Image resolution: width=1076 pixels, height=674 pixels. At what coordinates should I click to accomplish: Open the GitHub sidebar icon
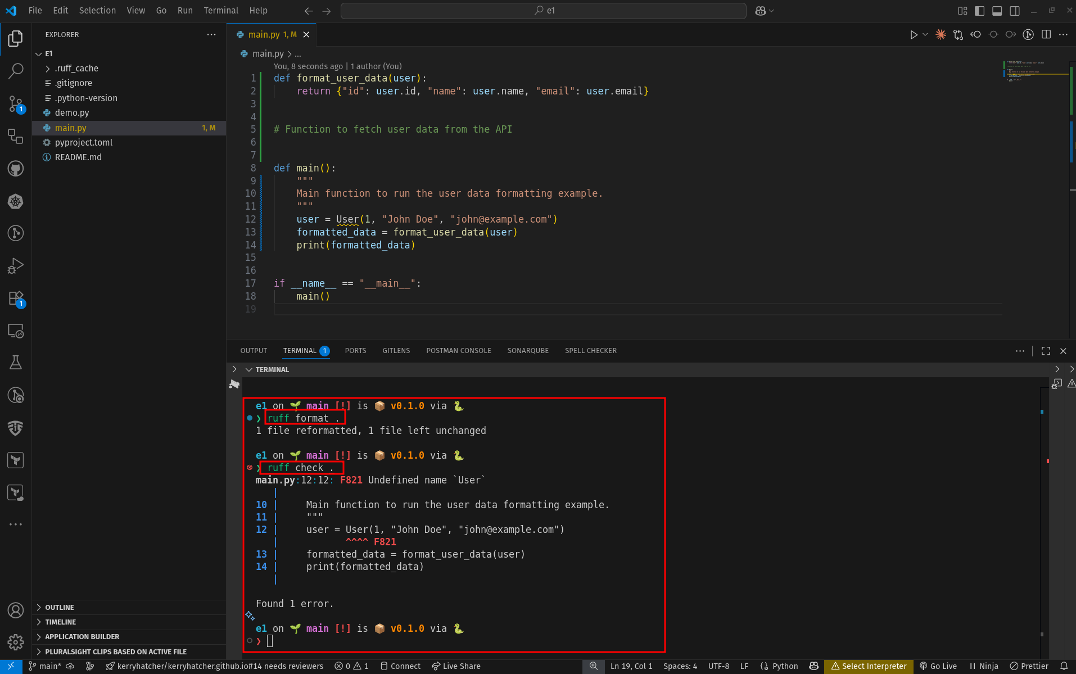(x=16, y=169)
